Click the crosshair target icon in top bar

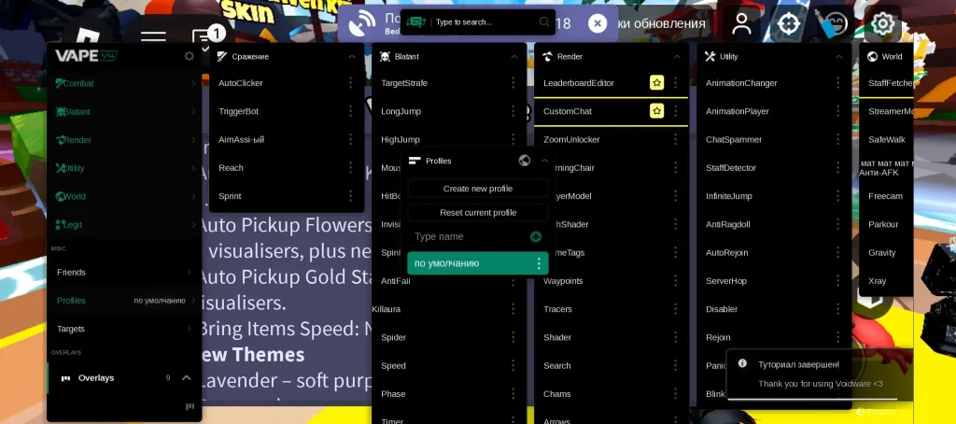[x=788, y=23]
